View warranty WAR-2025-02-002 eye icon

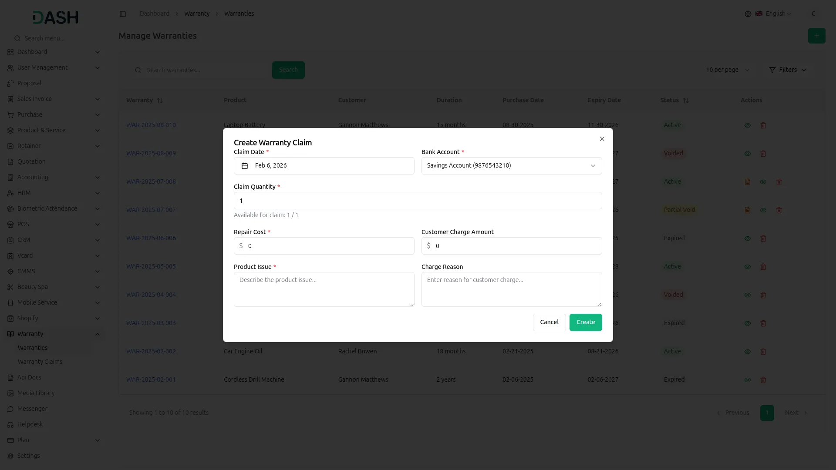pyautogui.click(x=748, y=352)
